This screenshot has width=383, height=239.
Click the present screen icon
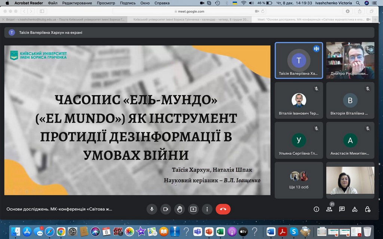(x=193, y=209)
